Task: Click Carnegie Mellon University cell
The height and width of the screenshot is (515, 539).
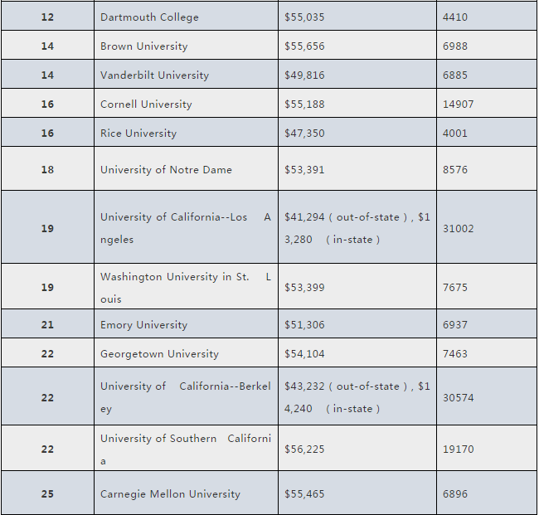Action: click(170, 494)
